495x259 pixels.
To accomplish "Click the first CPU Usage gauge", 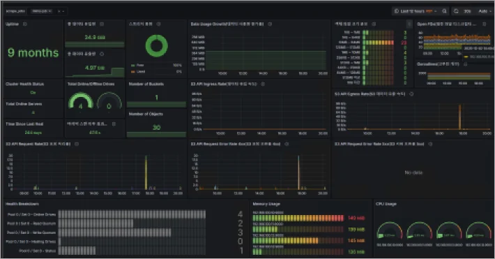I will point(390,231).
